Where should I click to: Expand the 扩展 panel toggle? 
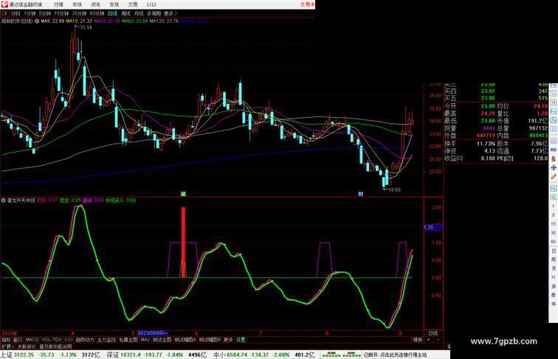(x=8, y=346)
